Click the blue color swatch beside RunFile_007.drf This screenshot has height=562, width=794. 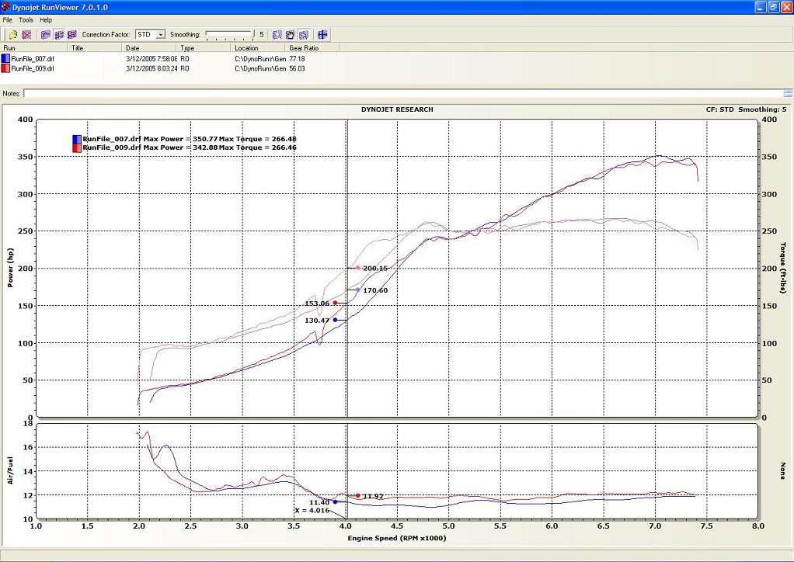(x=5, y=58)
